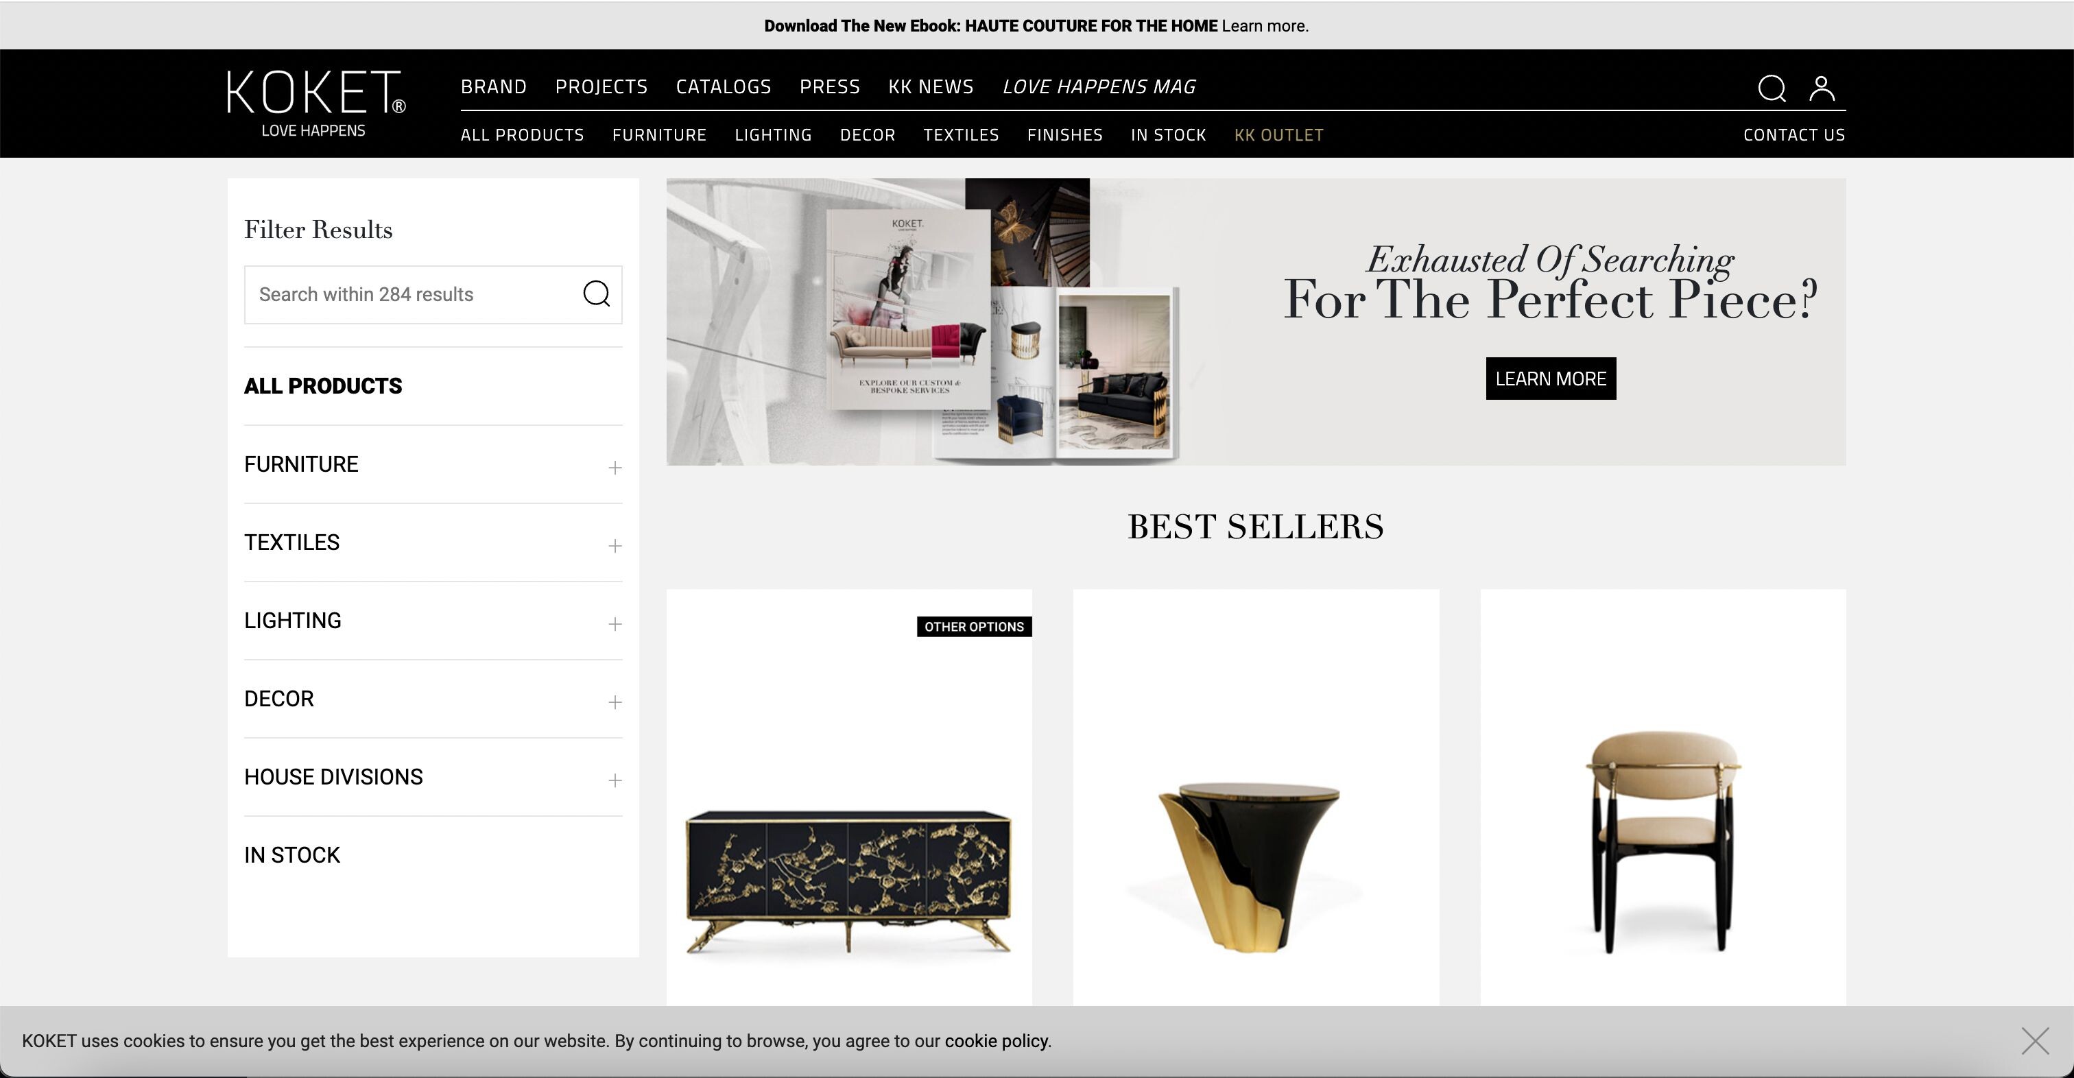Open the header search magnifier icon
The height and width of the screenshot is (1078, 2074).
tap(1772, 88)
